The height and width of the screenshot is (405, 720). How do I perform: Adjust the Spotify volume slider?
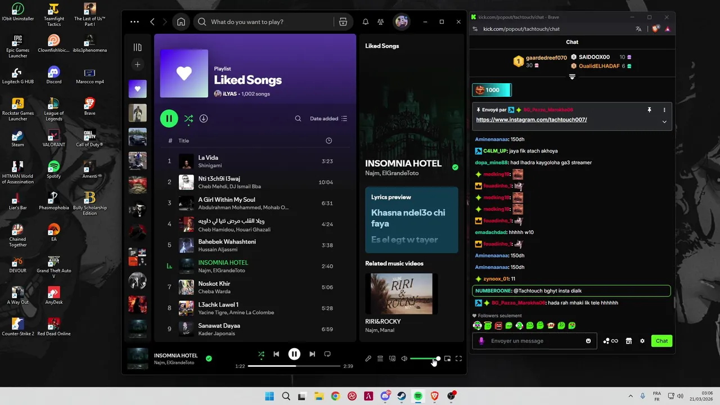click(425, 358)
